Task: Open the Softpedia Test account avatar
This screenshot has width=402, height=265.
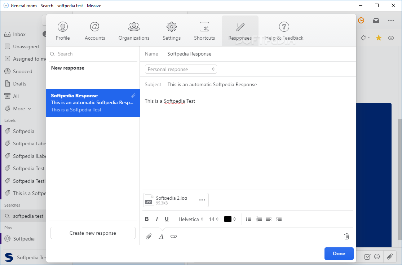Action: 9,257
